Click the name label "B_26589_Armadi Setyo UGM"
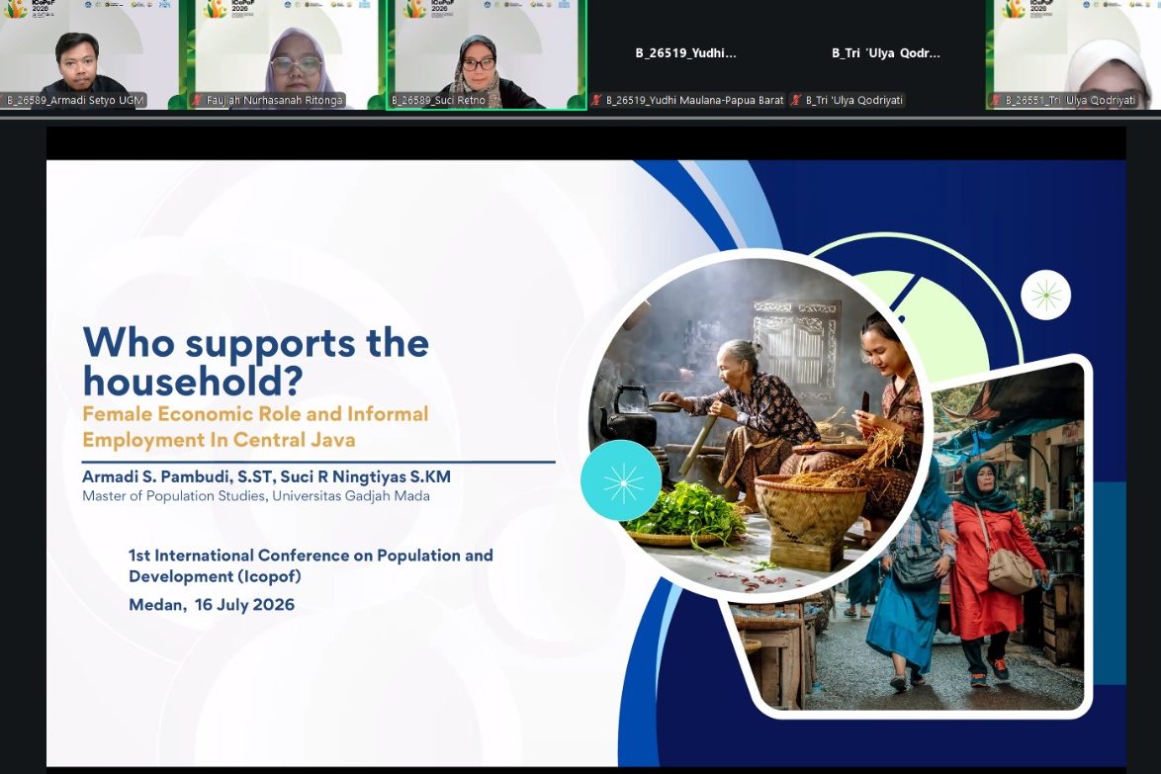1161x774 pixels. pyautogui.click(x=74, y=100)
